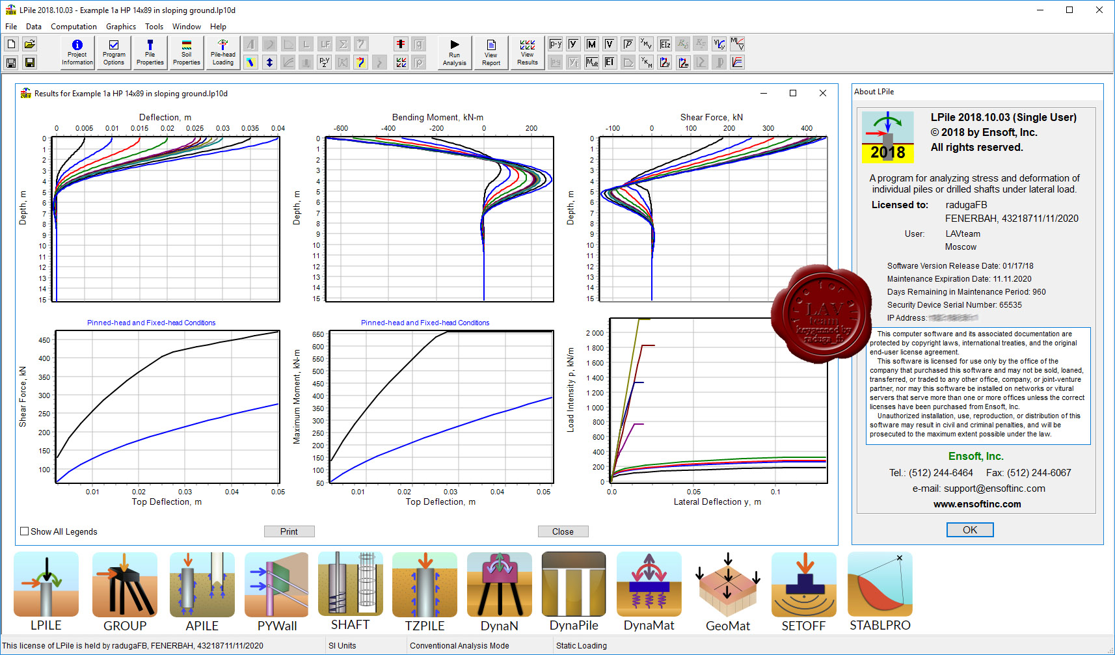Show Mult ultimate moment plot icon
This screenshot has height=655, width=1115.
pos(591,62)
